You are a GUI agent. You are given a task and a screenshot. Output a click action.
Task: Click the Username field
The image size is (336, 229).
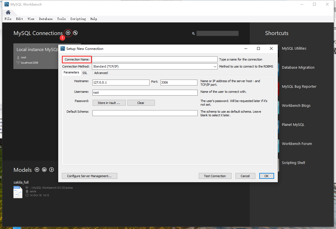tap(145, 92)
